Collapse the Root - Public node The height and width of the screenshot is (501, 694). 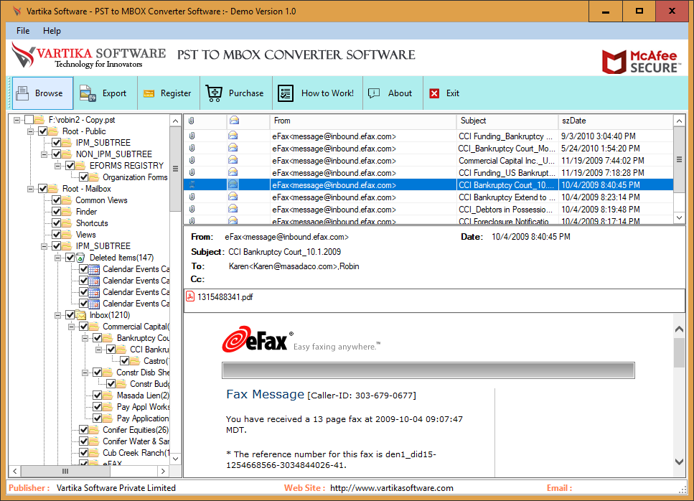click(31, 131)
